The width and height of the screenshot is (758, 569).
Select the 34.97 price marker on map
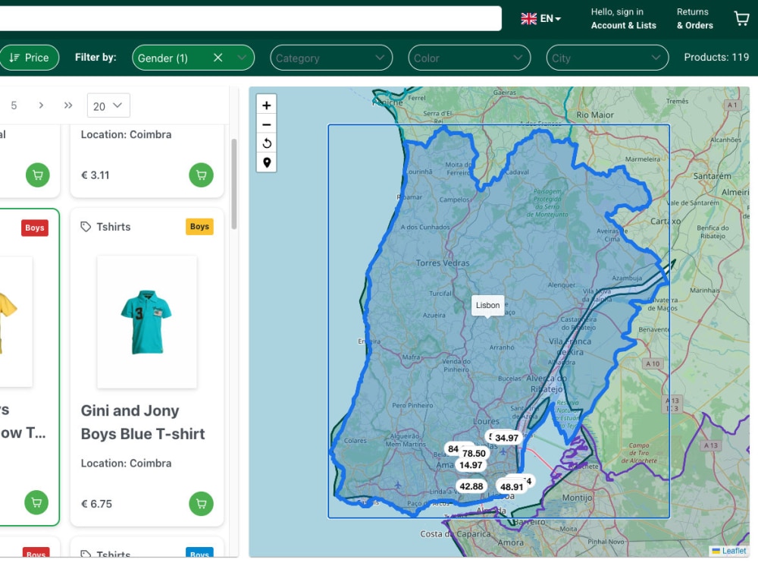506,438
